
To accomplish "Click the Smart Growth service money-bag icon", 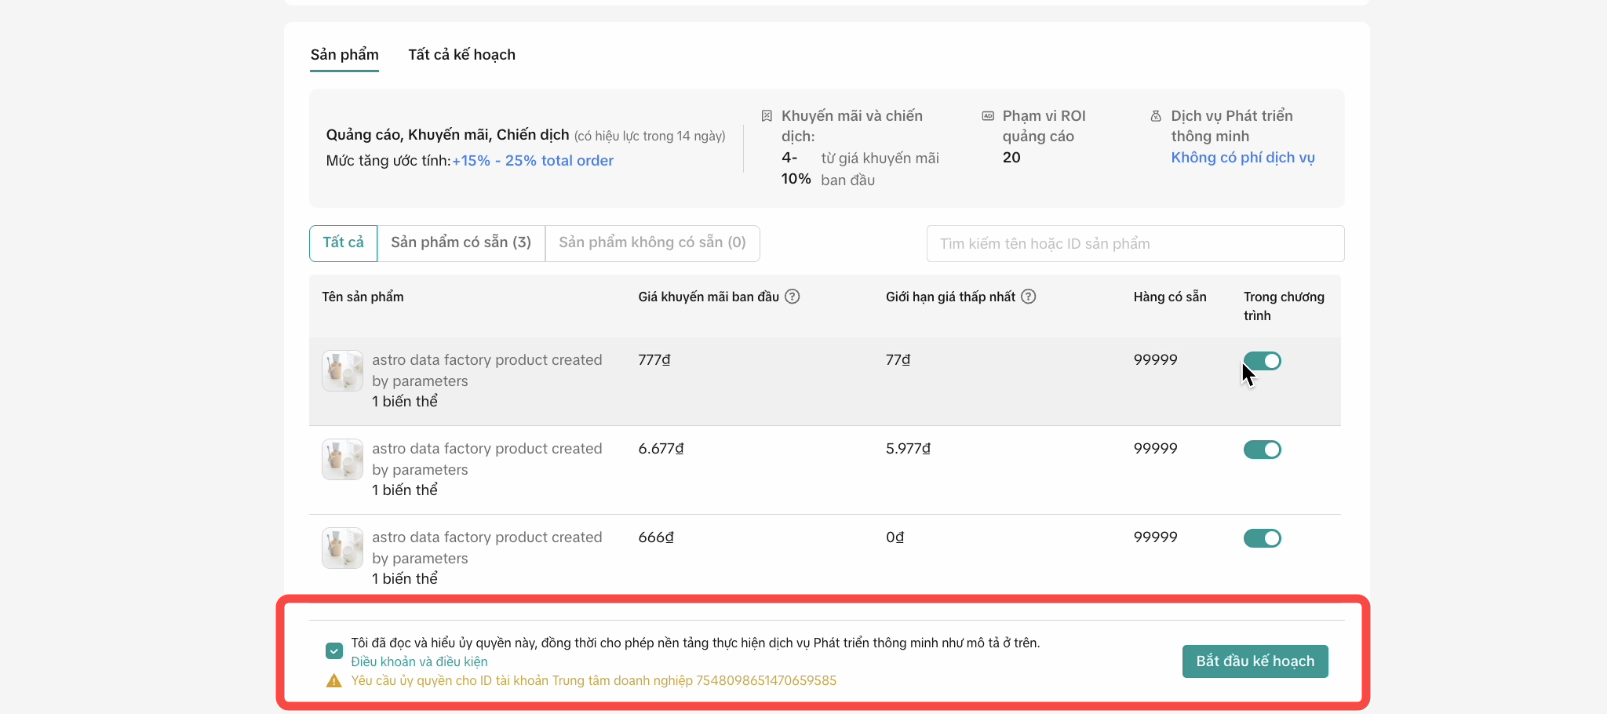I will coord(1156,116).
